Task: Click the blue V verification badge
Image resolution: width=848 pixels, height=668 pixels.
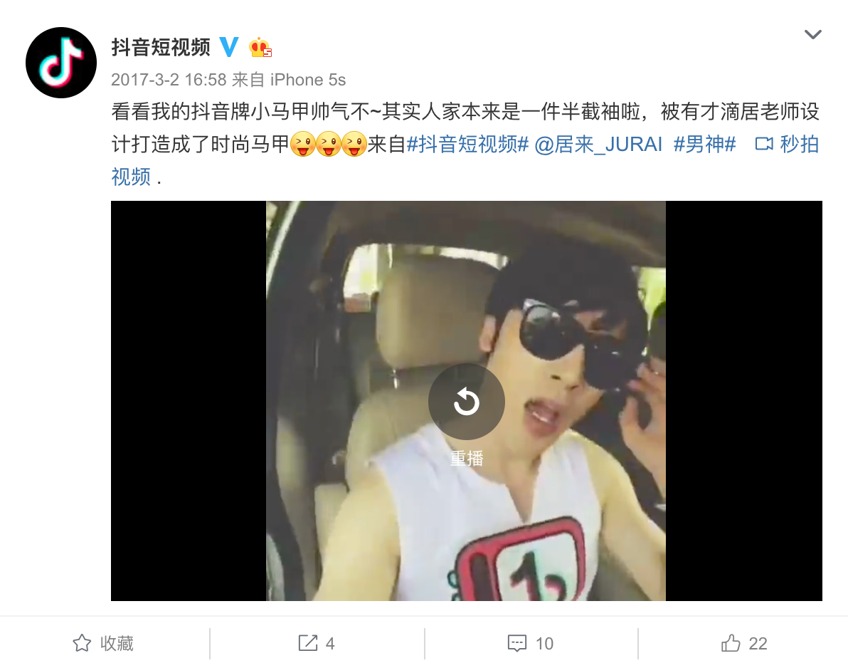Action: 229,47
